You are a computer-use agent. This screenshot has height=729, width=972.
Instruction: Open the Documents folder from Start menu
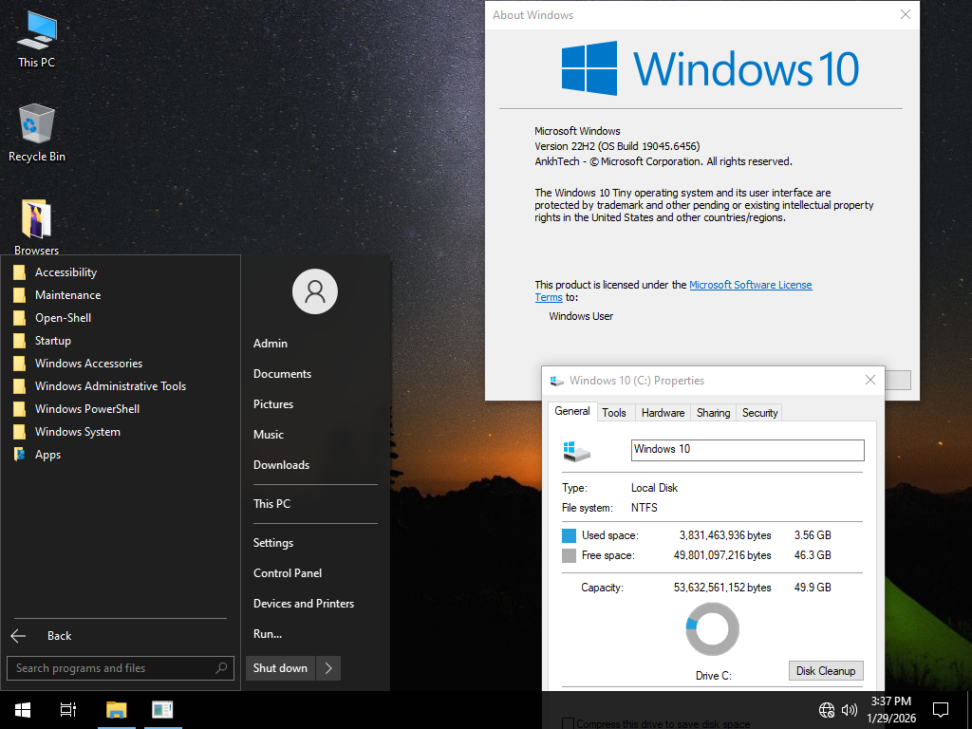pyautogui.click(x=281, y=373)
